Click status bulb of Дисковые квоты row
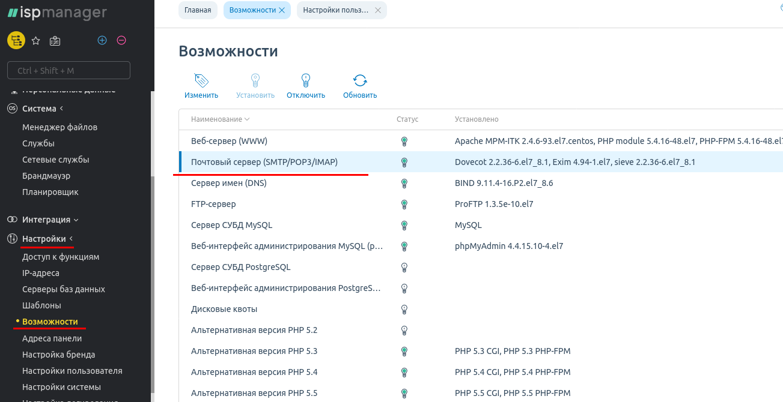The height and width of the screenshot is (402, 783). pyautogui.click(x=404, y=309)
